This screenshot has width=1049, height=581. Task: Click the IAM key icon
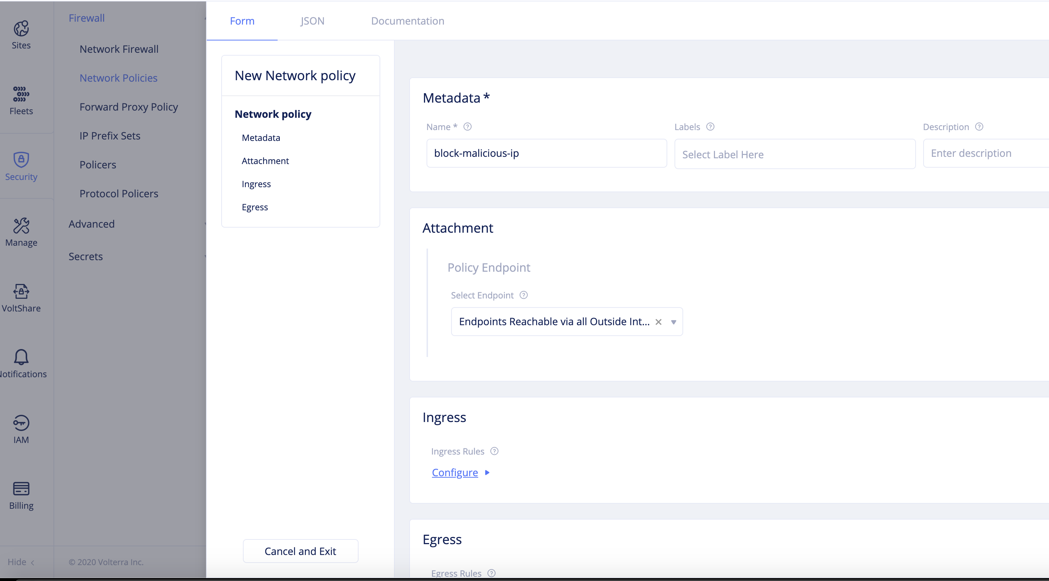(21, 423)
